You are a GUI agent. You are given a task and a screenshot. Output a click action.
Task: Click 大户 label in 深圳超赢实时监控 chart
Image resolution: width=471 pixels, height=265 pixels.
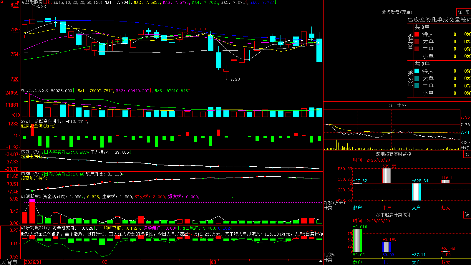coord(416,208)
